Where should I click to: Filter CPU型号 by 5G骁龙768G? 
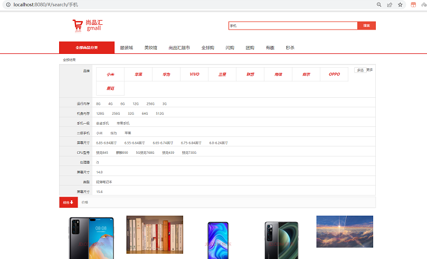click(145, 153)
